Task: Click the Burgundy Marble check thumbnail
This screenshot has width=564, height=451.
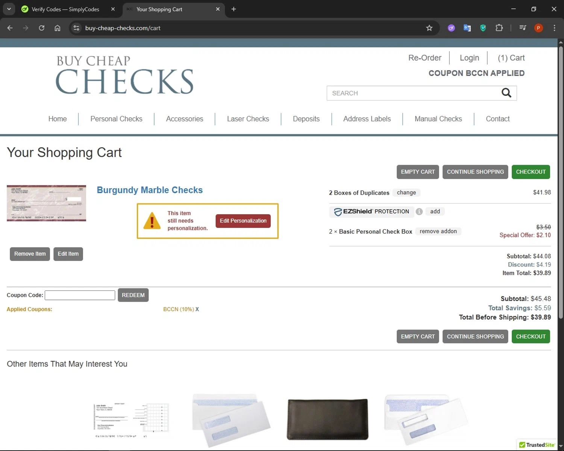Action: click(x=46, y=203)
